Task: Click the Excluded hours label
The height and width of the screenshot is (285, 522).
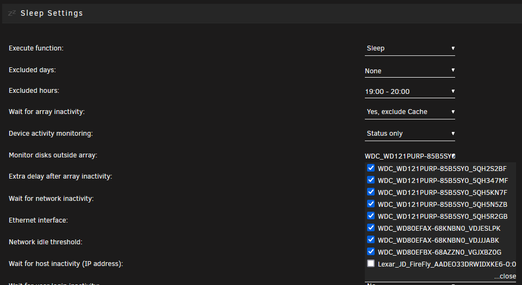Action: tap(34, 91)
